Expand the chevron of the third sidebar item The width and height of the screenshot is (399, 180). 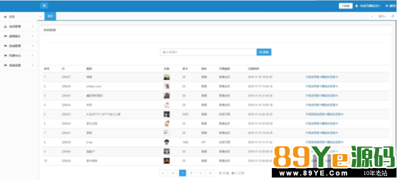click(x=32, y=36)
